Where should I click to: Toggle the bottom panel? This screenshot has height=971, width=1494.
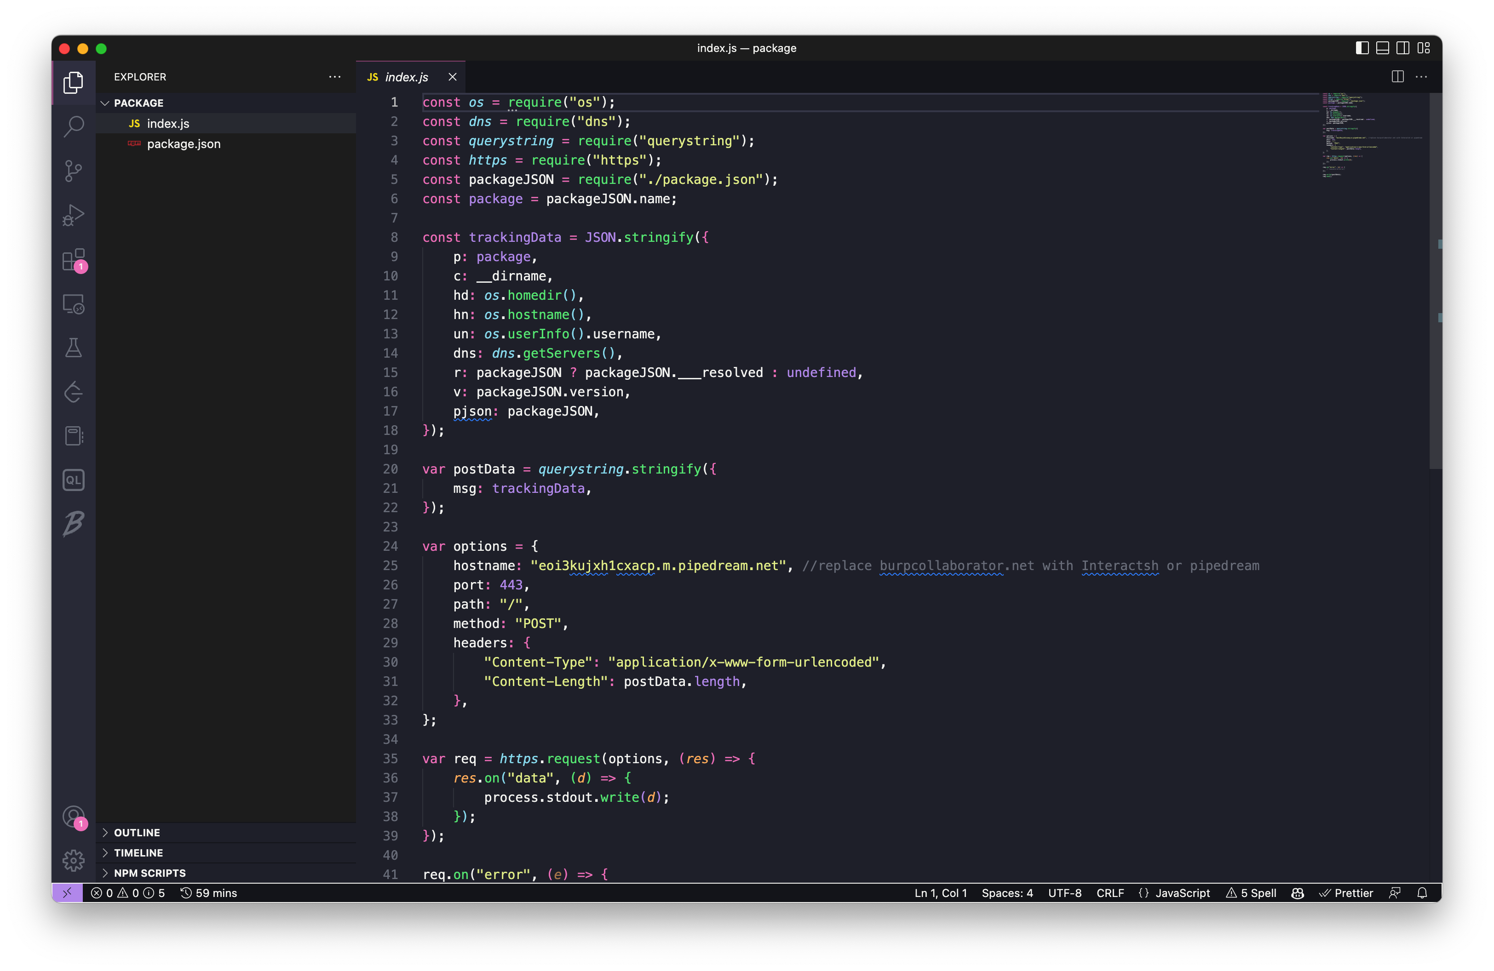pyautogui.click(x=1382, y=48)
